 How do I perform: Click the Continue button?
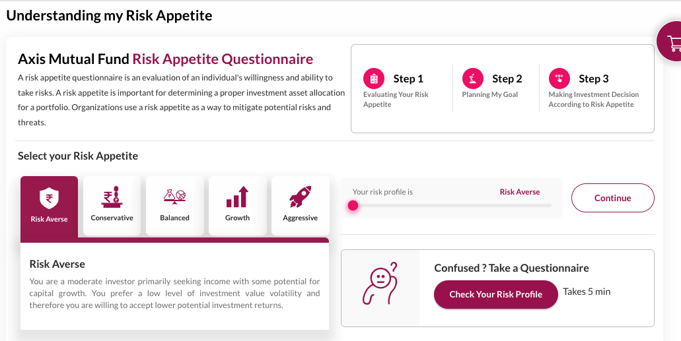click(x=612, y=198)
